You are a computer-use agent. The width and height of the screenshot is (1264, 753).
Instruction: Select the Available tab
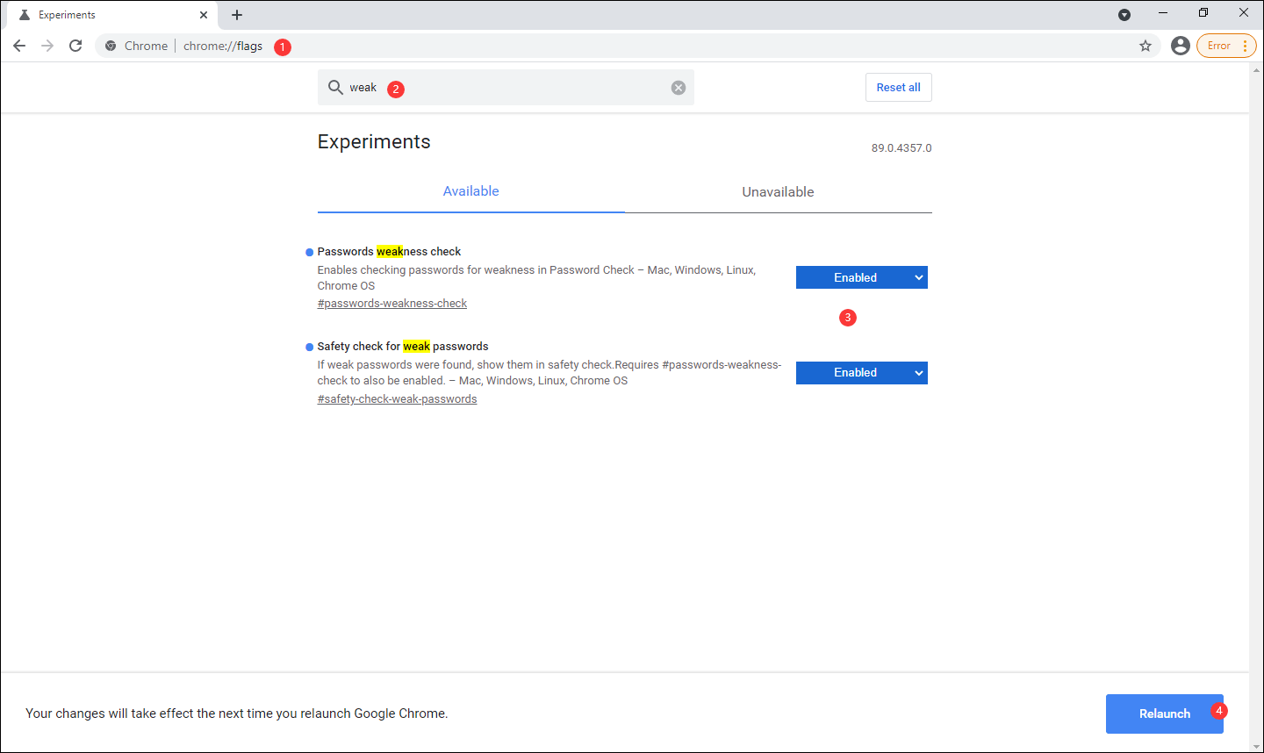pyautogui.click(x=470, y=191)
